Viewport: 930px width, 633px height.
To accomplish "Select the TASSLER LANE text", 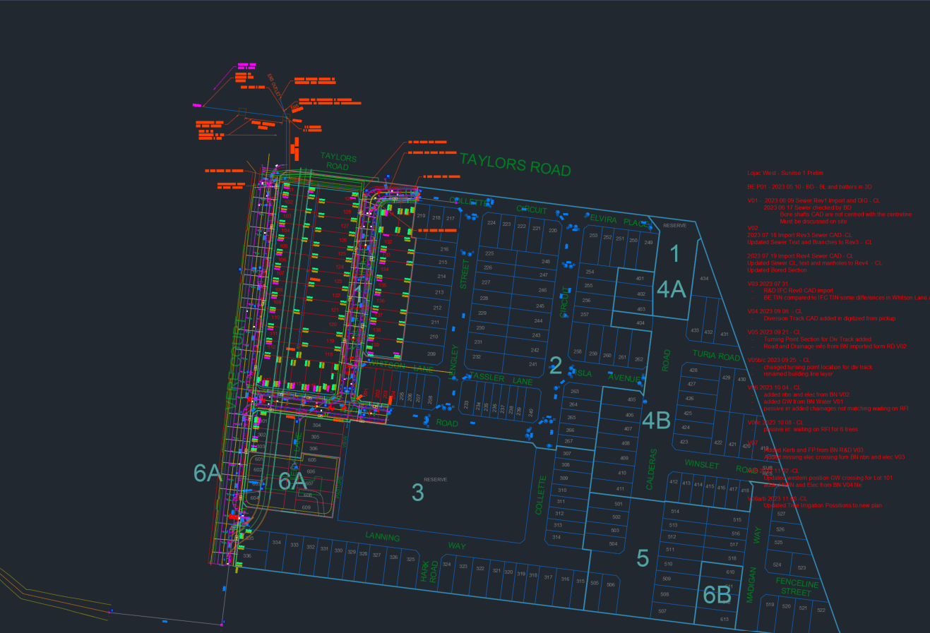I will click(x=501, y=378).
